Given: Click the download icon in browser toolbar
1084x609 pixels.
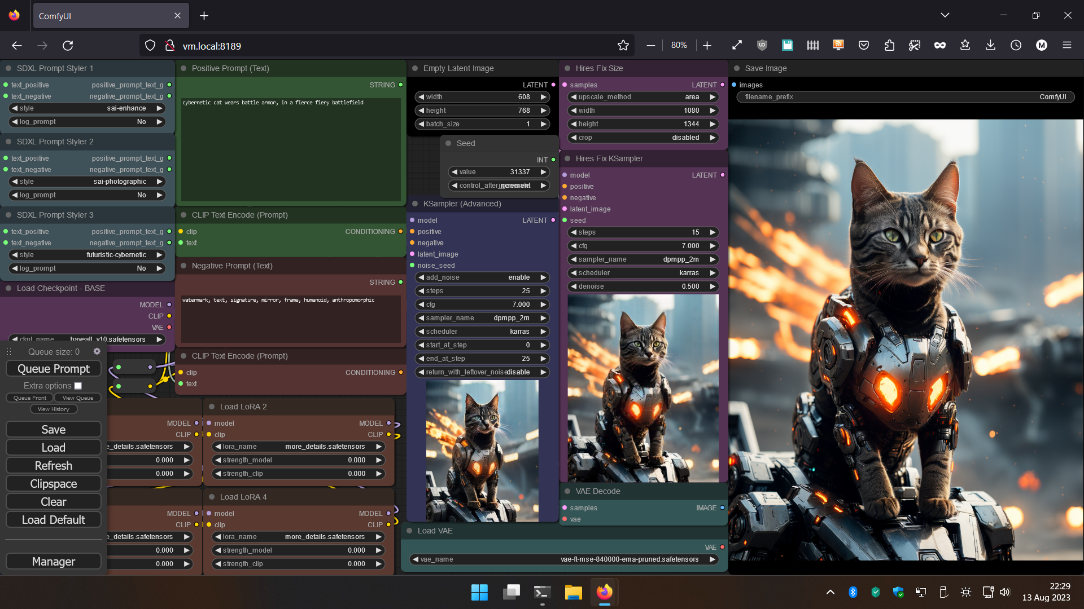Looking at the screenshot, I should (x=991, y=46).
